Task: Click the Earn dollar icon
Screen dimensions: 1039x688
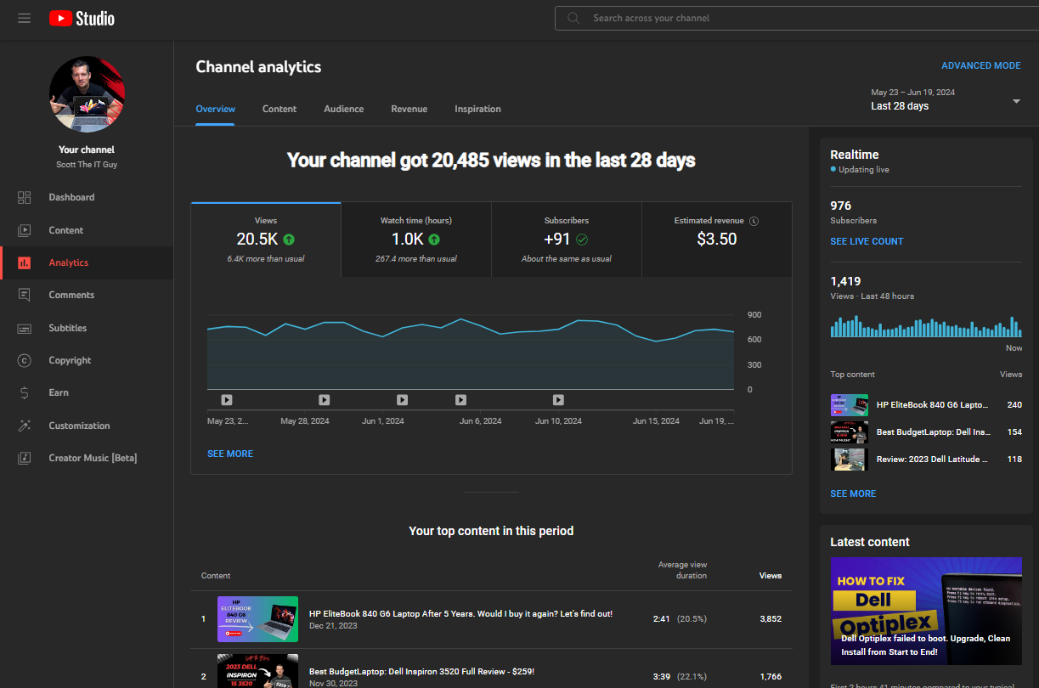Action: coord(25,392)
